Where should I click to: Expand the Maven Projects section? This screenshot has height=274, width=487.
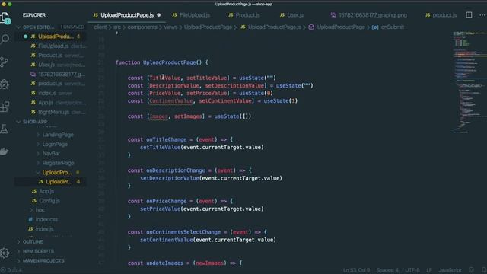[x=43, y=260]
